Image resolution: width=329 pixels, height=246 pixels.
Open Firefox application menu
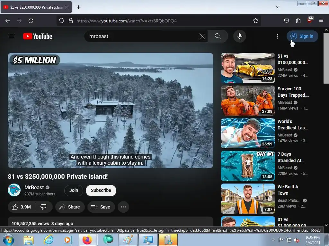(321, 21)
